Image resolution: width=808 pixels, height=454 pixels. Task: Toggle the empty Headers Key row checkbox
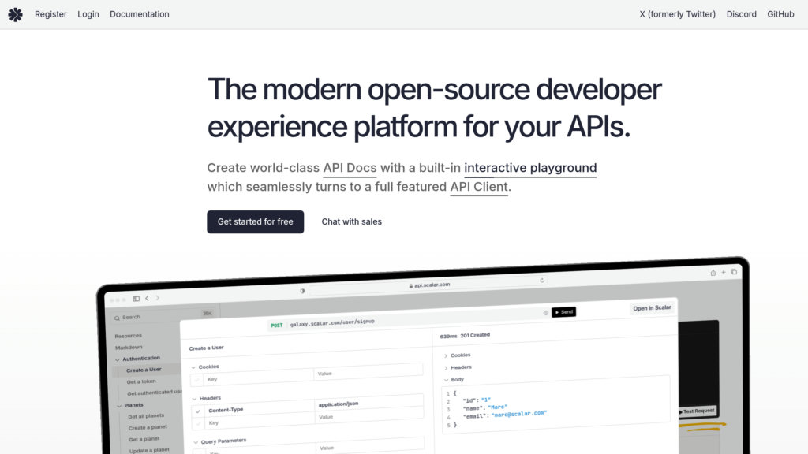197,423
